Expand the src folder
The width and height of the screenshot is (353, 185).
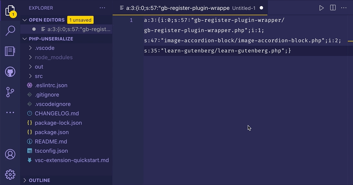pos(30,76)
